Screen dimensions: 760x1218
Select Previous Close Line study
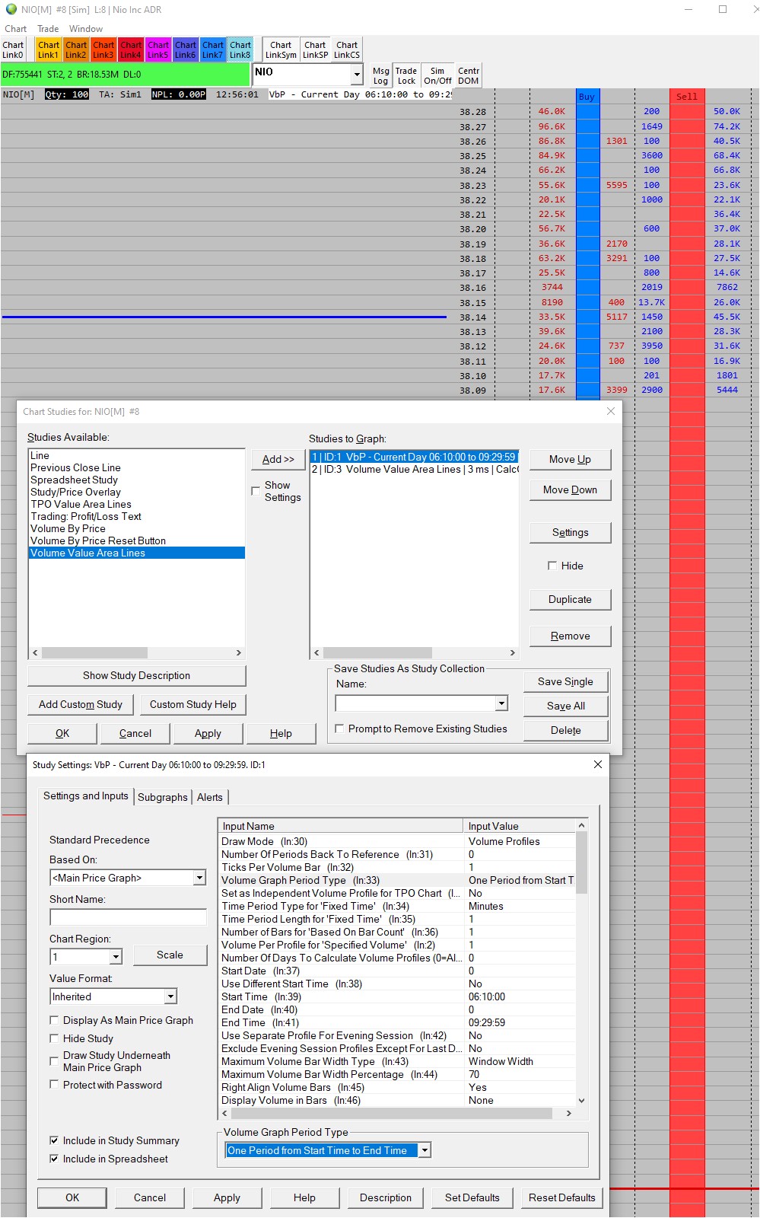75,467
